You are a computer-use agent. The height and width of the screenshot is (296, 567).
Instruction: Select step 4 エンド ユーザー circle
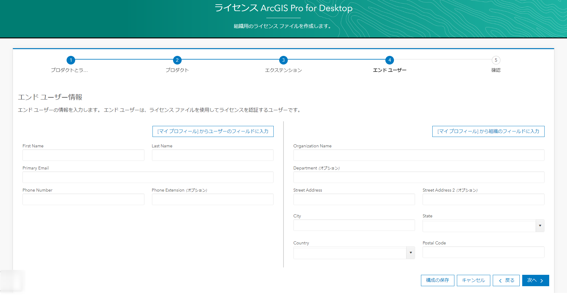(390, 60)
